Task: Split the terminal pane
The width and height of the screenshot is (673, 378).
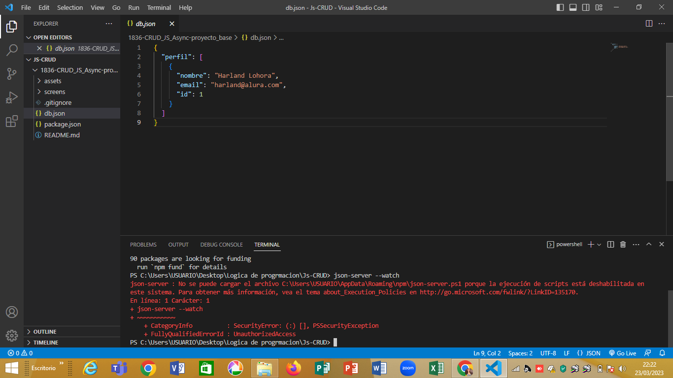Action: 610,245
